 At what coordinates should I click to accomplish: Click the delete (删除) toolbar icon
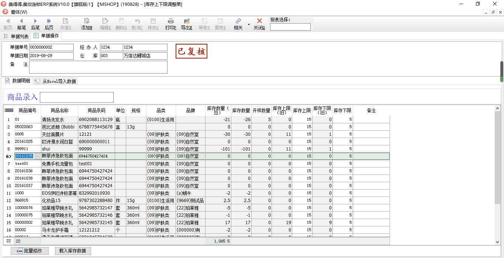tap(121, 21)
